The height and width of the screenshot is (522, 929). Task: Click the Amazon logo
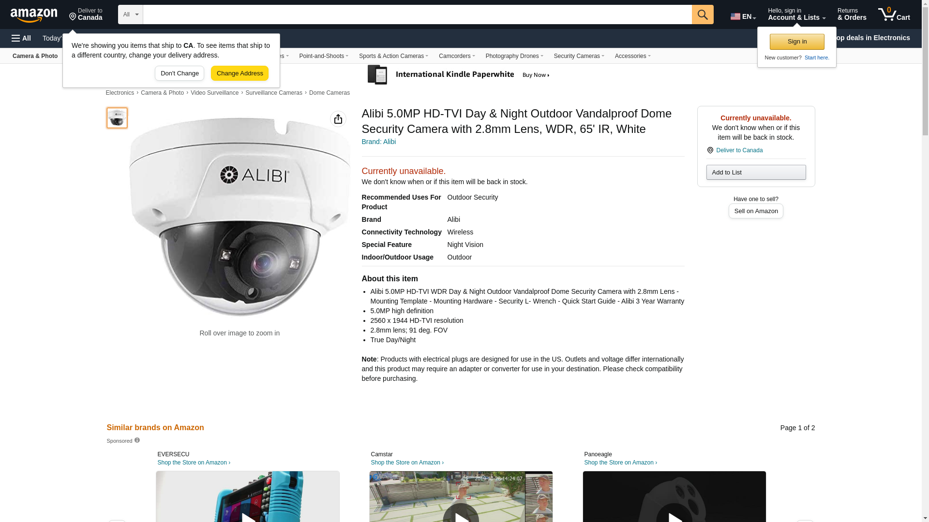coord(34,15)
